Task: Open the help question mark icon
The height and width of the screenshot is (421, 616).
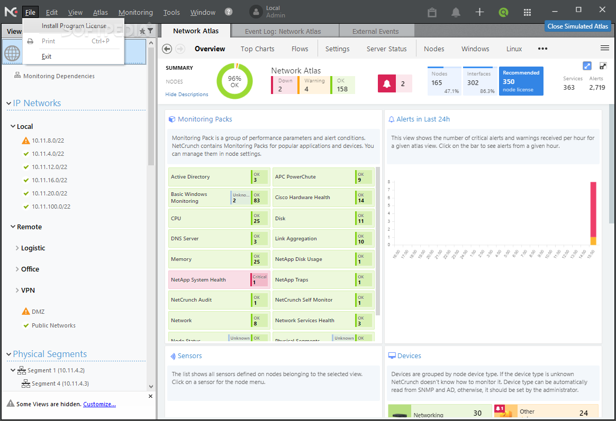Action: (x=229, y=12)
